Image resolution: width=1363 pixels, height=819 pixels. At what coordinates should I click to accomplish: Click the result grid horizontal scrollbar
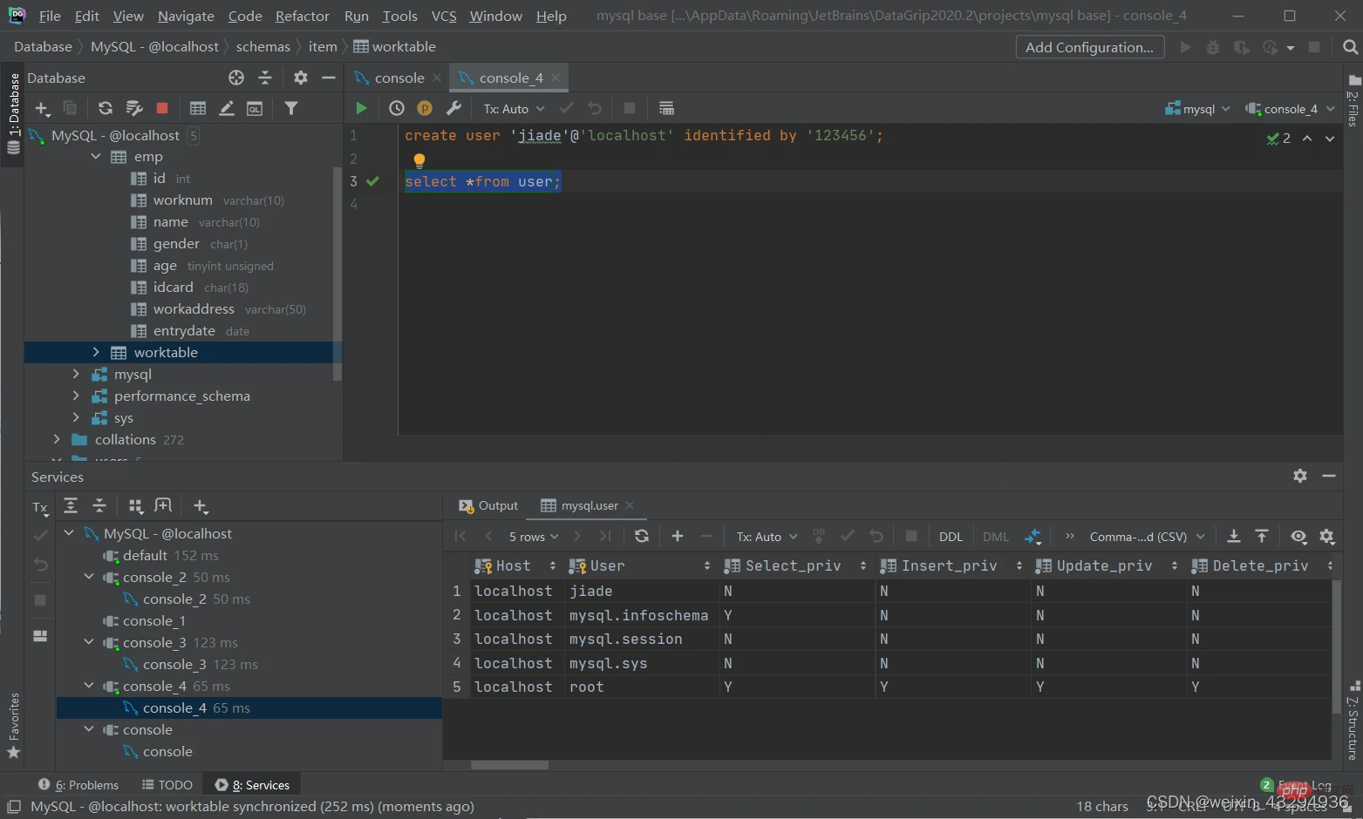coord(510,765)
